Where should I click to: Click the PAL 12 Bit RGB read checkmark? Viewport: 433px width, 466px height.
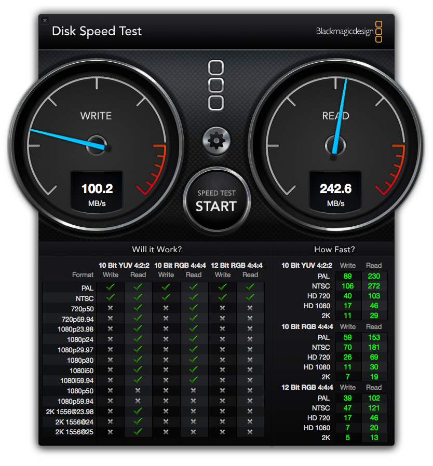point(250,287)
